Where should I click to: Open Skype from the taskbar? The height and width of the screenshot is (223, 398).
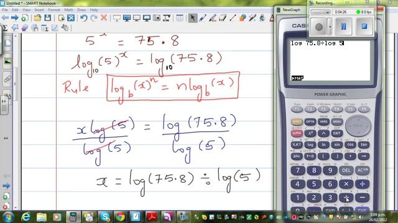coord(104,217)
